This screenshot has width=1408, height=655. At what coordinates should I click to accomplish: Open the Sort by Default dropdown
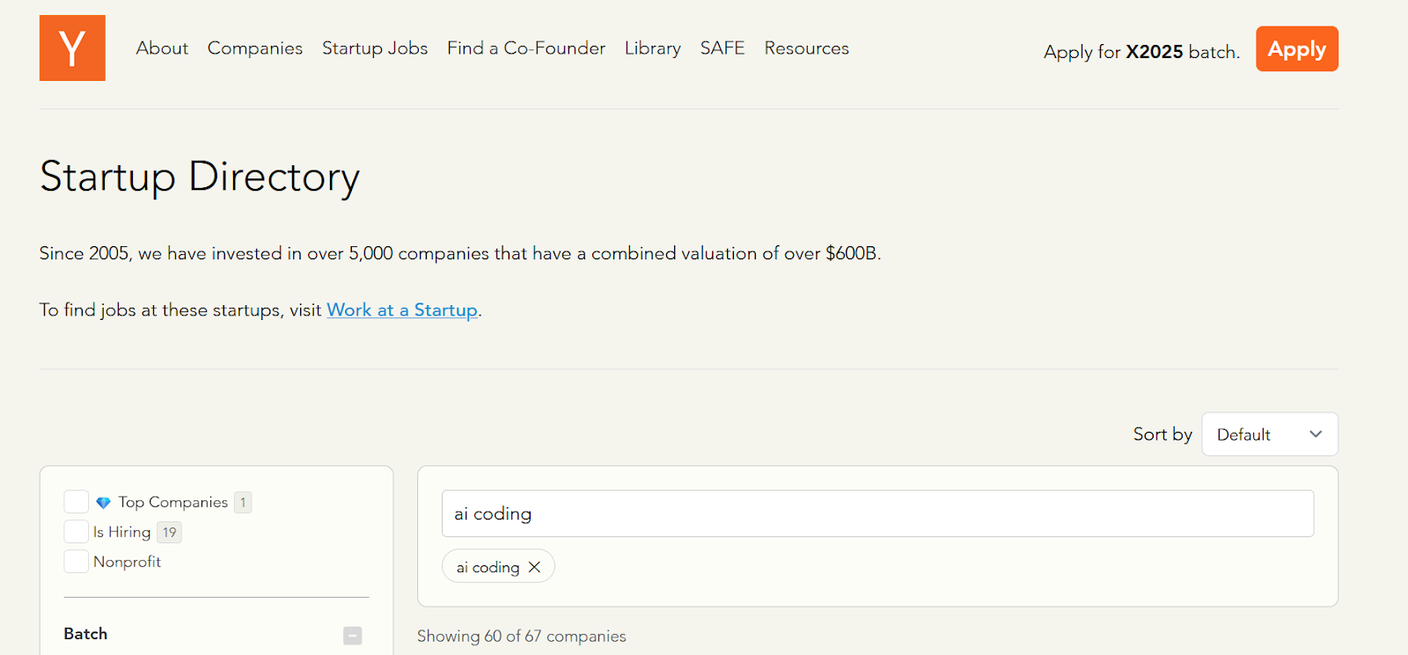[x=1269, y=434]
